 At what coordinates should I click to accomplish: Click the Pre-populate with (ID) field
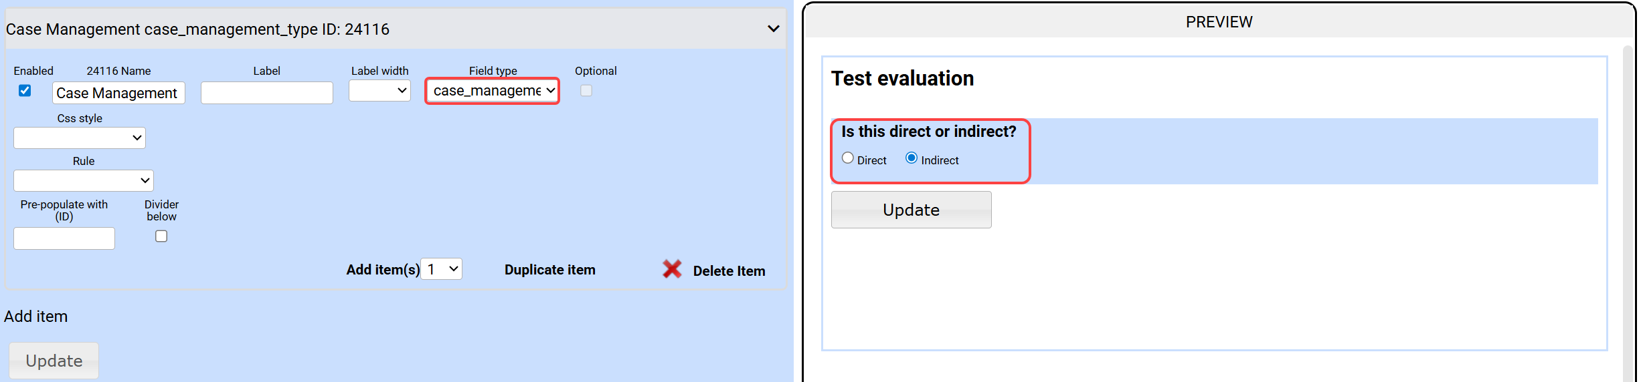64,238
